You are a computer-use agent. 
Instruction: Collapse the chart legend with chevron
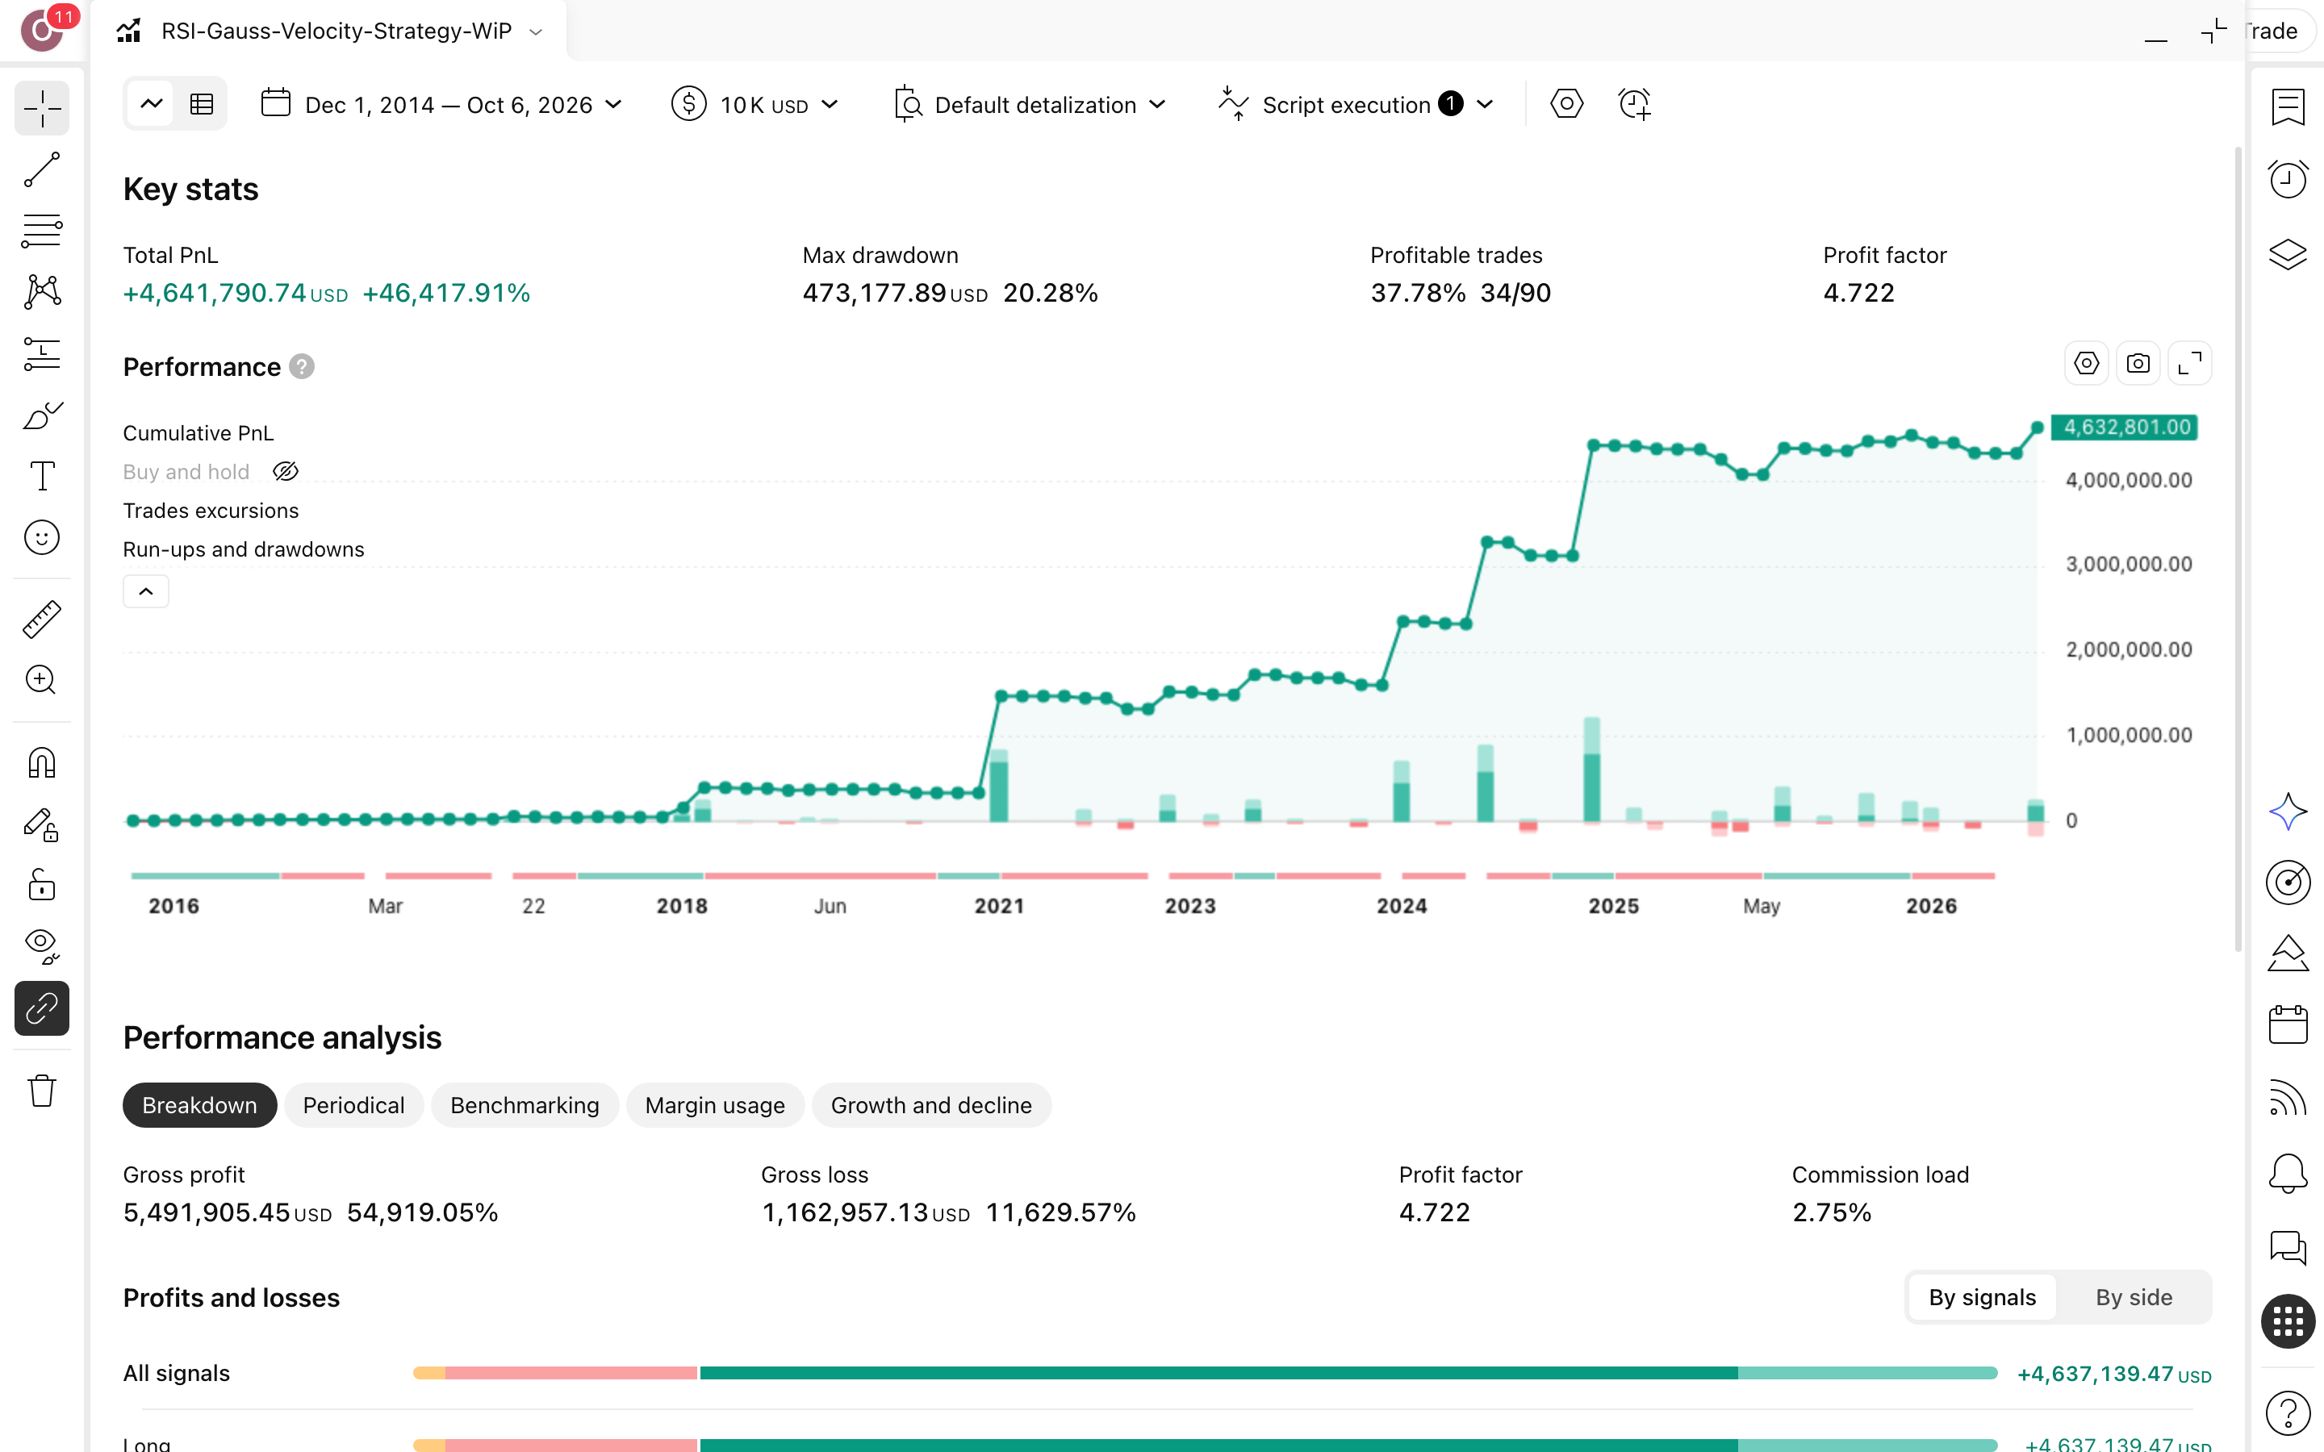(x=146, y=591)
